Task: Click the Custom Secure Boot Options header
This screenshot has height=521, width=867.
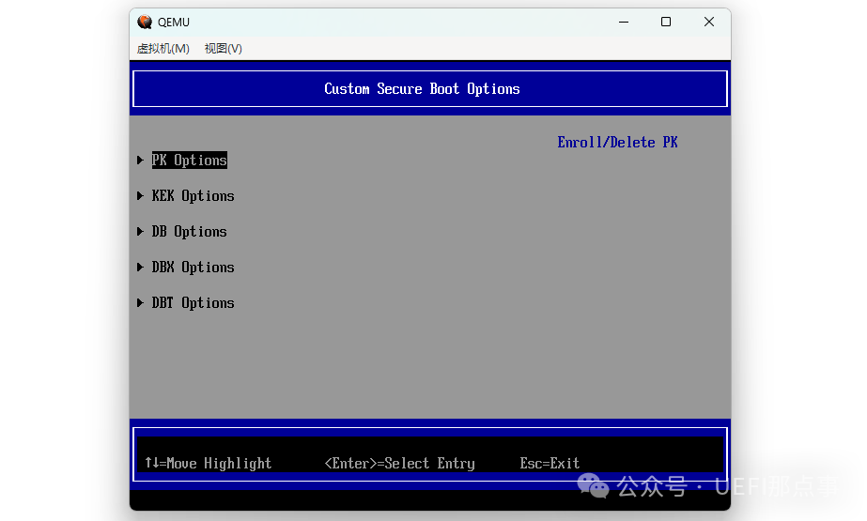Action: 422,89
